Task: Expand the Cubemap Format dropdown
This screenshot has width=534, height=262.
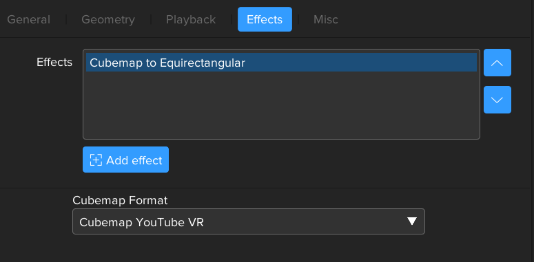Action: click(x=249, y=221)
